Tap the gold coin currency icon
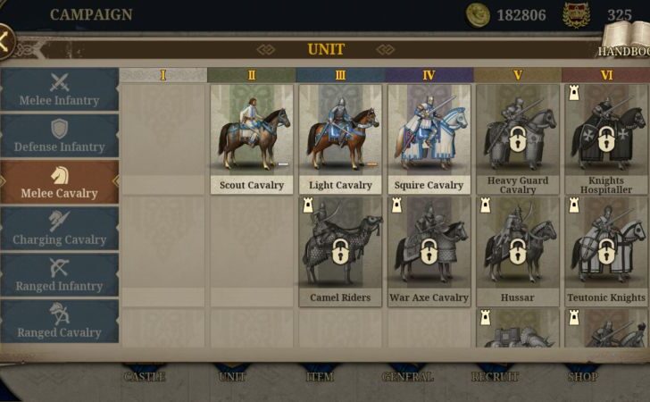This screenshot has width=650, height=402. coord(478,15)
